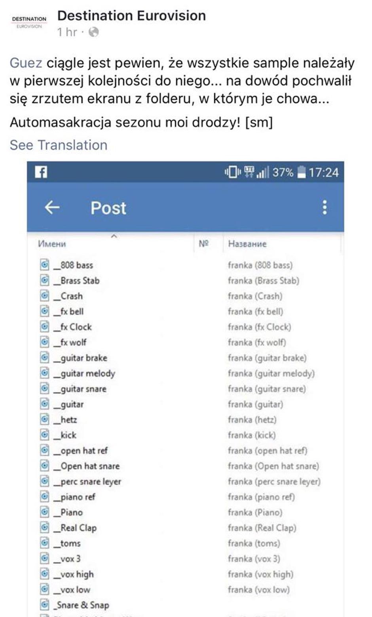This screenshot has width=372, height=617.
Task: Sort by the Название column header
Action: (x=247, y=244)
